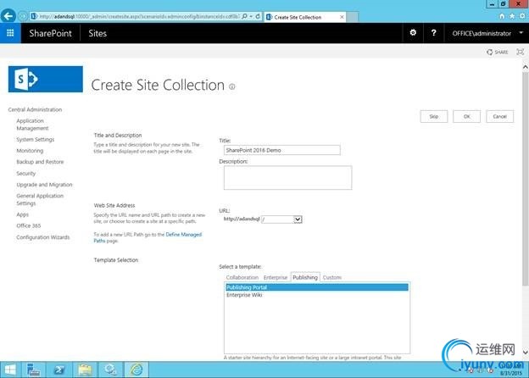Toggle focus on content icon
The image size is (529, 378).
pyautogui.click(x=521, y=52)
